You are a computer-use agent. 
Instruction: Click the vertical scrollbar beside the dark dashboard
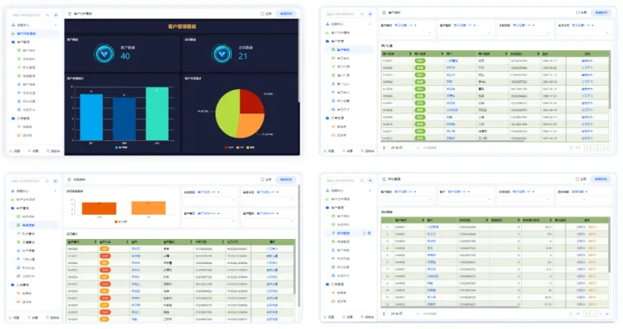[299, 61]
